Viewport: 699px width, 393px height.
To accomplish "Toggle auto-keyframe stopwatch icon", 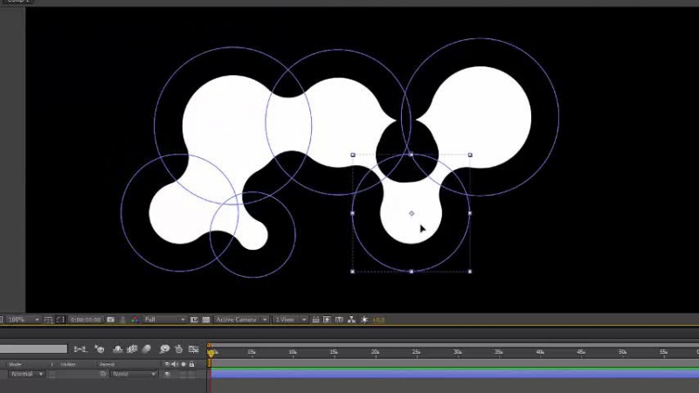I will click(x=179, y=348).
